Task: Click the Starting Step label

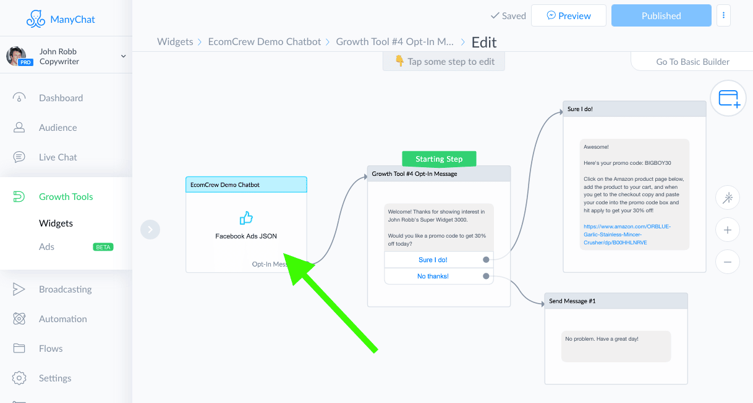Action: point(439,159)
